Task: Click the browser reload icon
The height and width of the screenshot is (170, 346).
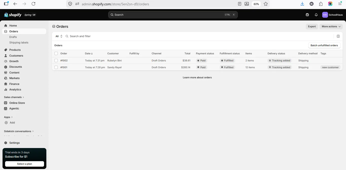Action: click(x=33, y=4)
